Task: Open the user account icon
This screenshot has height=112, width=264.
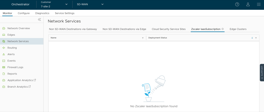Action: (248, 5)
